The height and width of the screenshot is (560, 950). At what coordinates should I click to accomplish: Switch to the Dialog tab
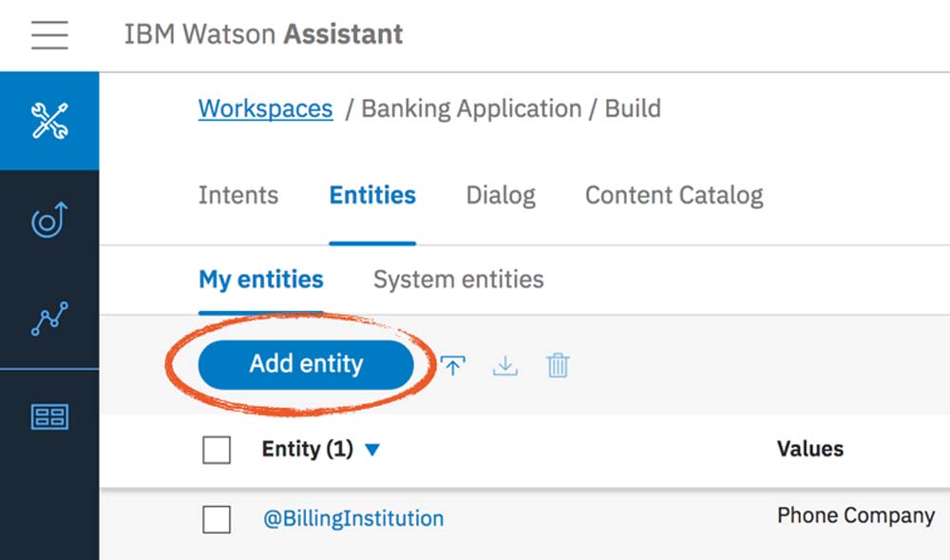click(x=501, y=196)
